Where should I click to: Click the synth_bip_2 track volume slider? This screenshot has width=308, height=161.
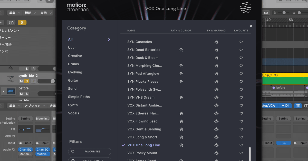(x=46, y=81)
